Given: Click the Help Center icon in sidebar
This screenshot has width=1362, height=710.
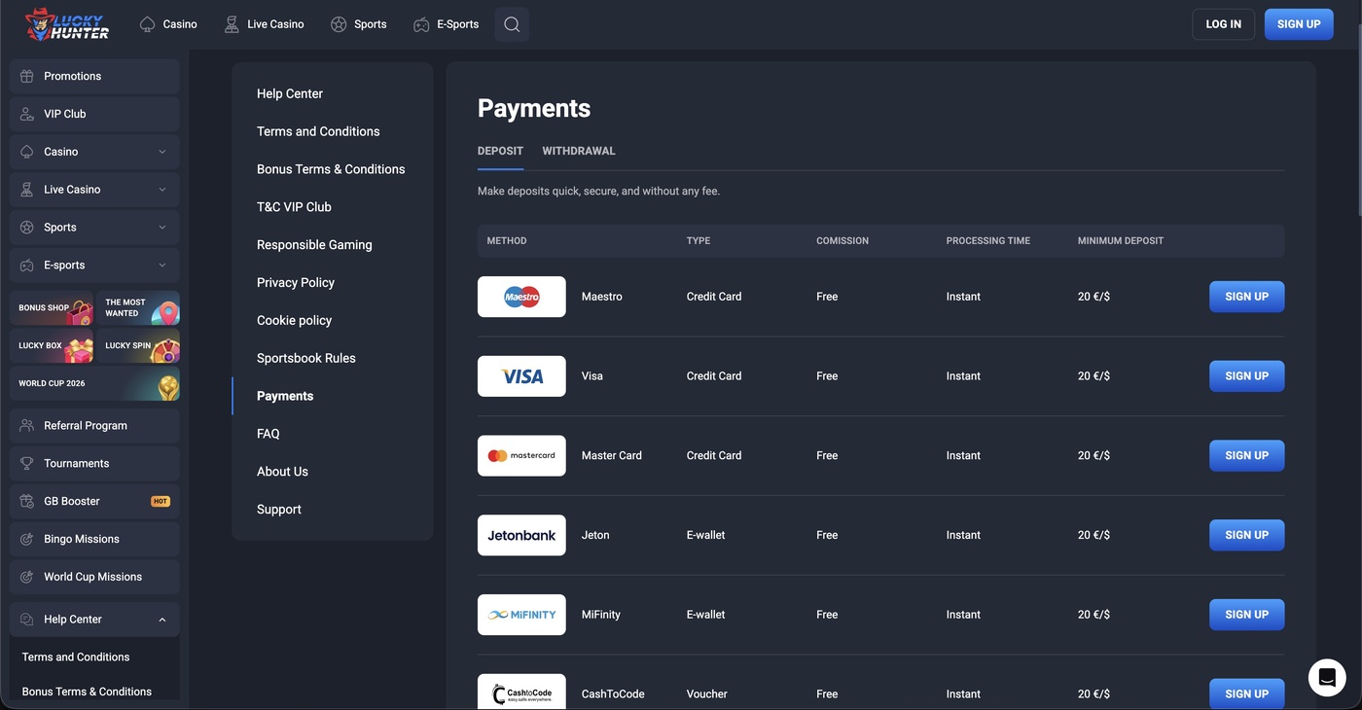Looking at the screenshot, I should point(27,620).
